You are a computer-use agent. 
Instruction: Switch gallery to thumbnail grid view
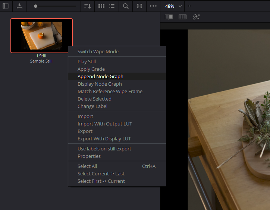click(x=101, y=6)
